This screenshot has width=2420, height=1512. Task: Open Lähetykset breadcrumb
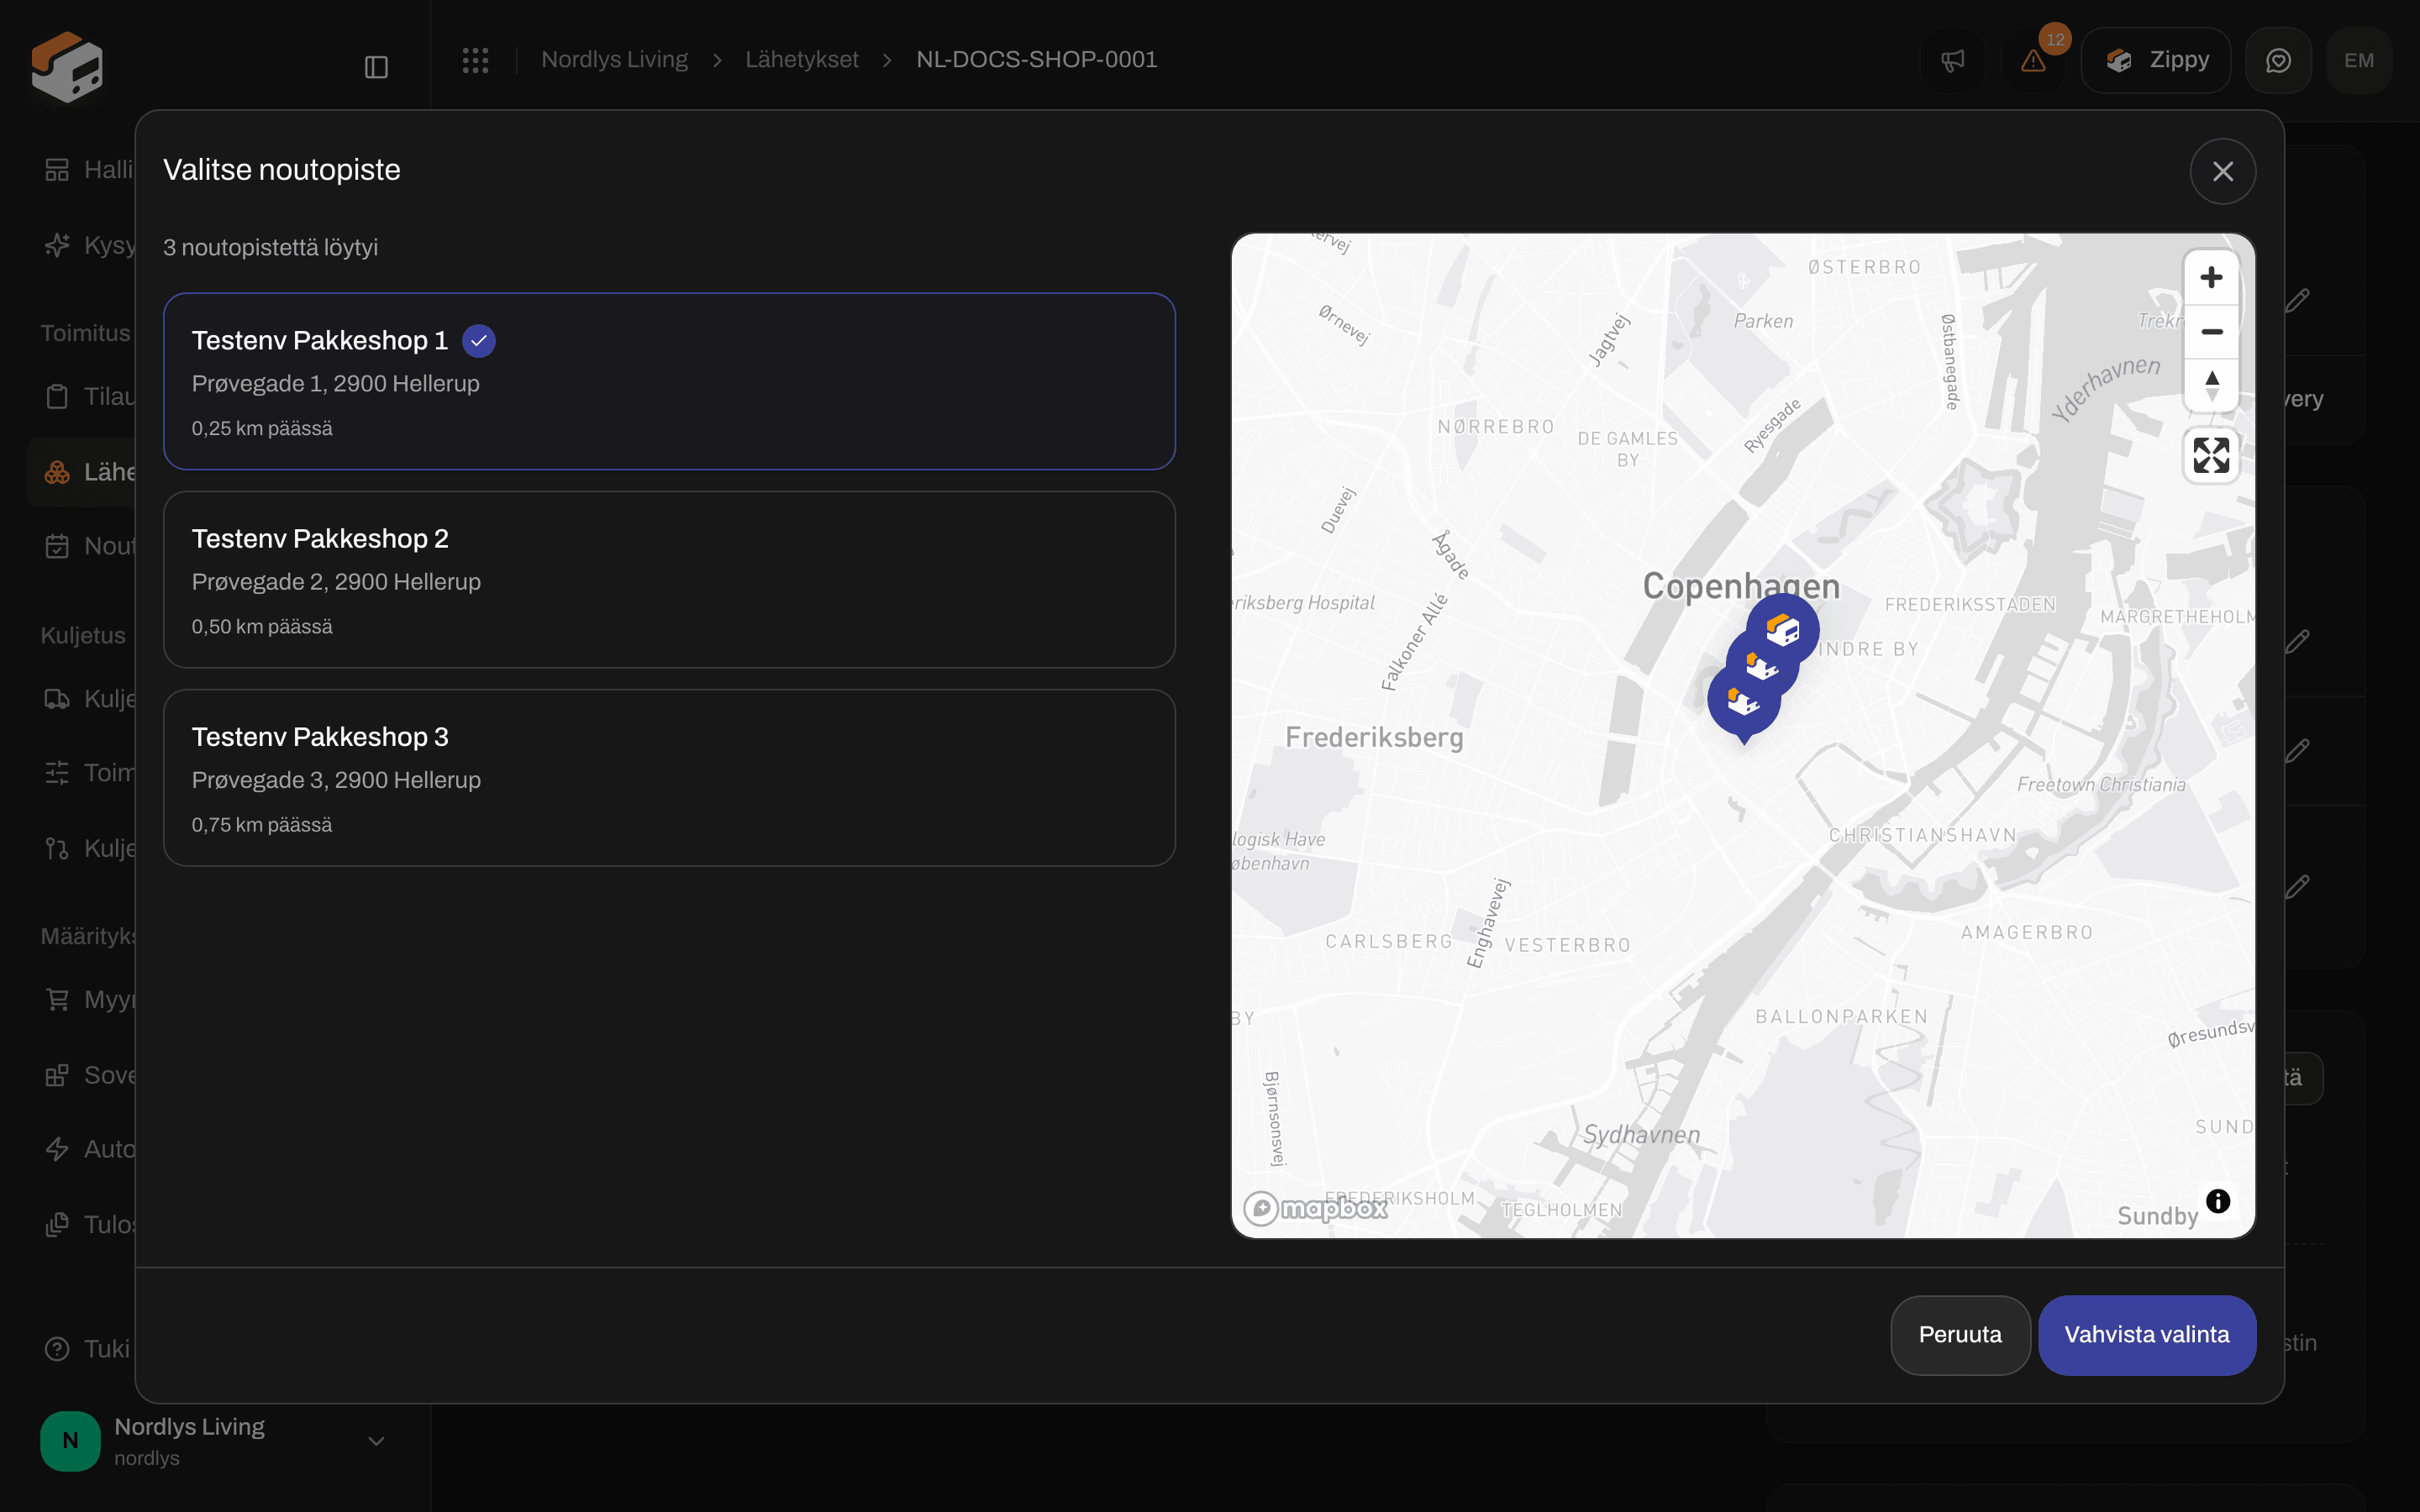click(x=801, y=60)
